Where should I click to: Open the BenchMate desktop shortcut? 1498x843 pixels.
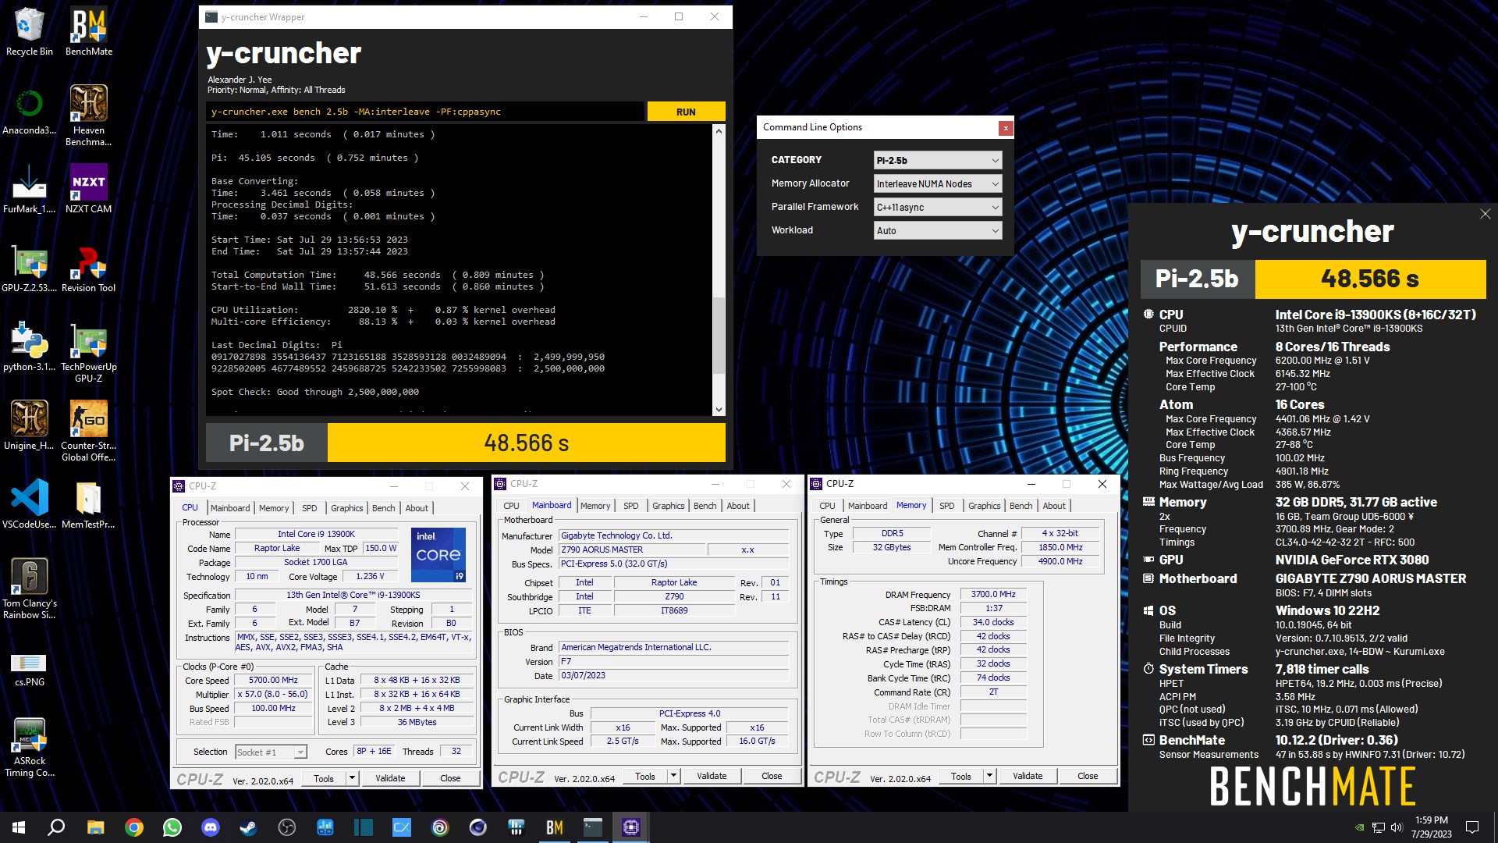88,31
